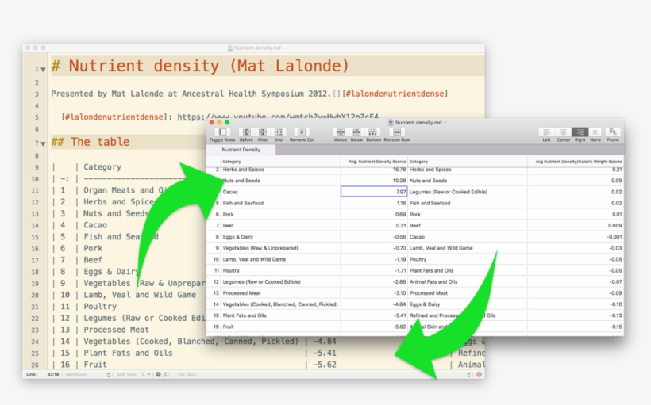651x405 pixels.
Task: Select the -0.07 weight score cell
Action: [x=576, y=281]
